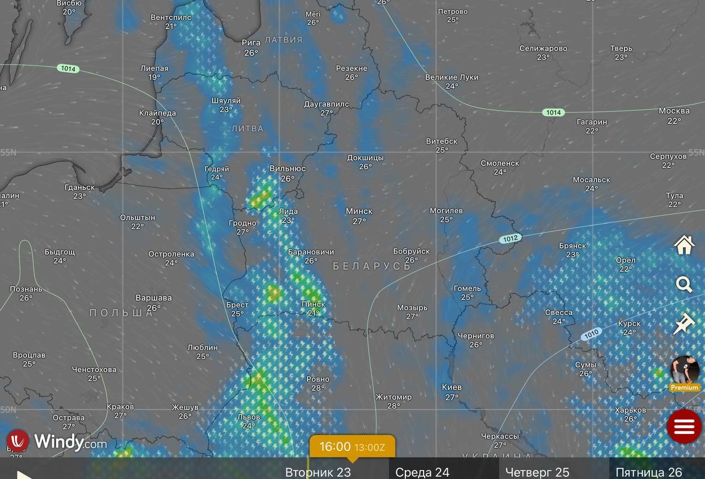Select the Могилёв city label

446,210
